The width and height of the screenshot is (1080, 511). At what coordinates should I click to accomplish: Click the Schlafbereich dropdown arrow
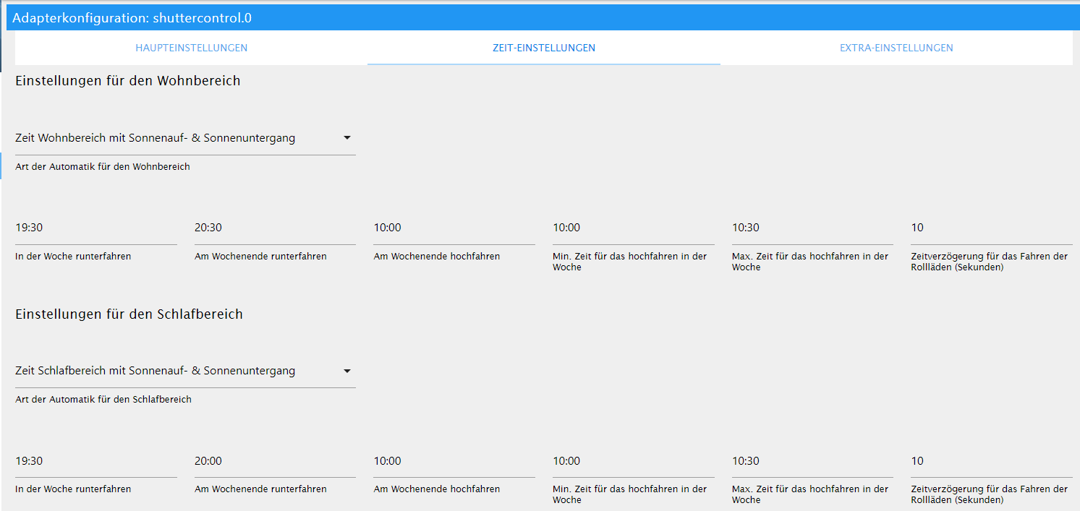pyautogui.click(x=346, y=371)
